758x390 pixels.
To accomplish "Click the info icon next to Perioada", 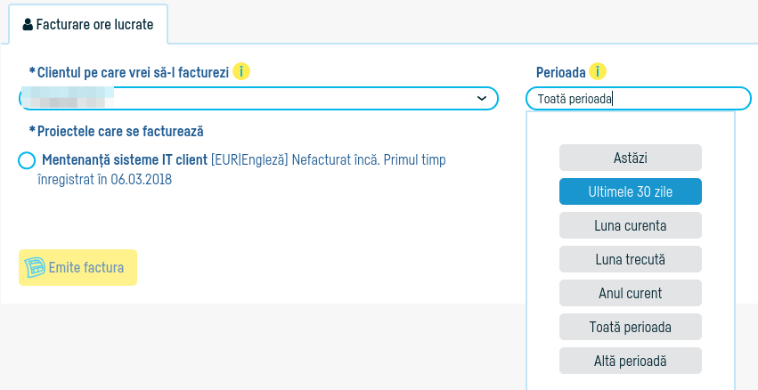I will pyautogui.click(x=598, y=71).
